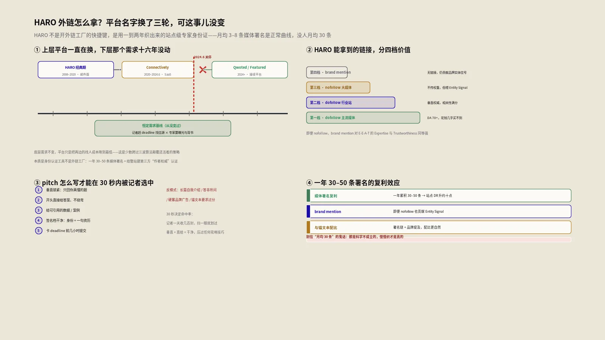Click the text 无链接，仍贡献品牌实体信号
605x340 pixels.
447,73
